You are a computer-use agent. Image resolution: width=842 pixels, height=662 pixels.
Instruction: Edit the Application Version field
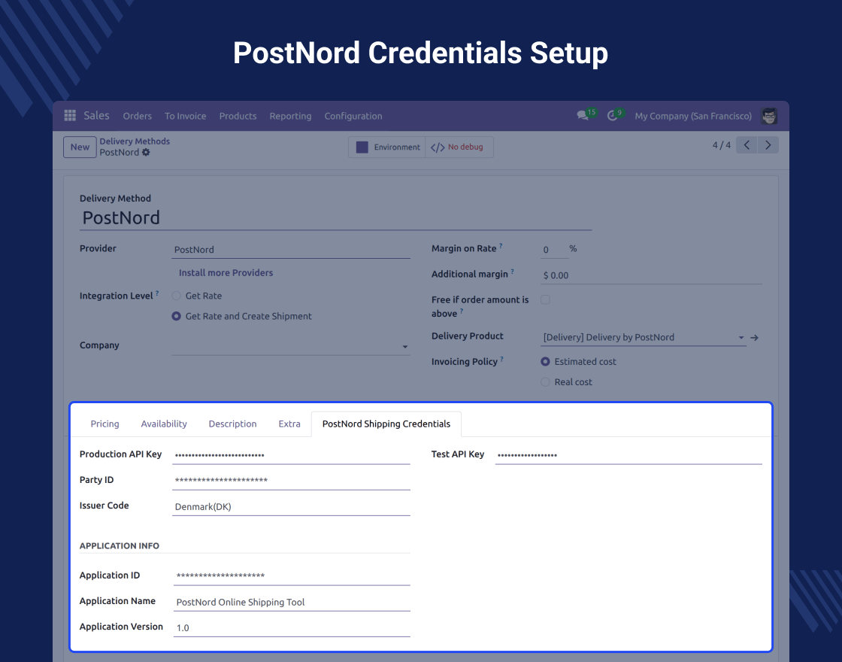click(x=292, y=627)
